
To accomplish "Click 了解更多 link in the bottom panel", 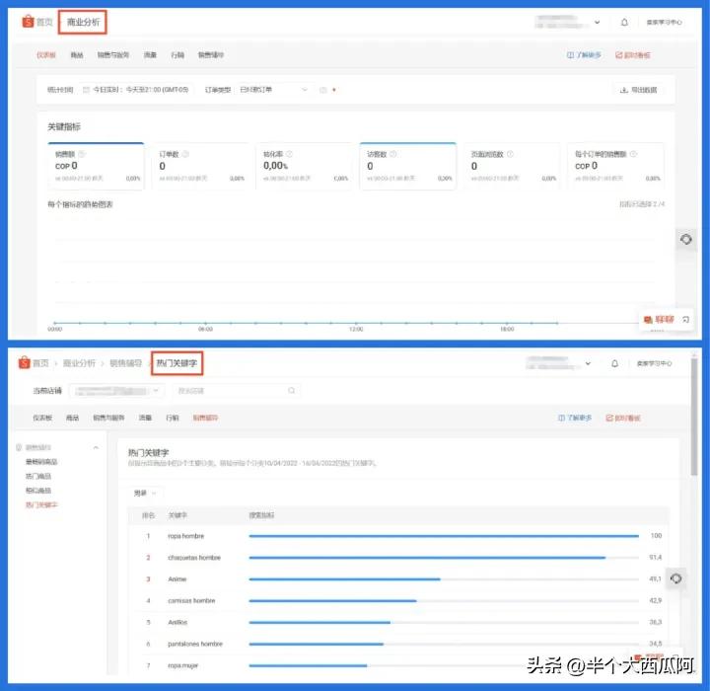I will [574, 418].
